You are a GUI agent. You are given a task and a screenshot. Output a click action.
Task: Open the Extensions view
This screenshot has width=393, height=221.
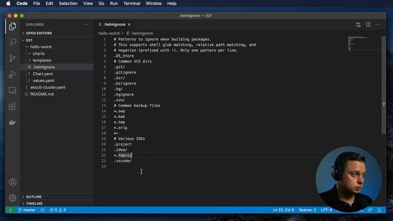[12, 106]
